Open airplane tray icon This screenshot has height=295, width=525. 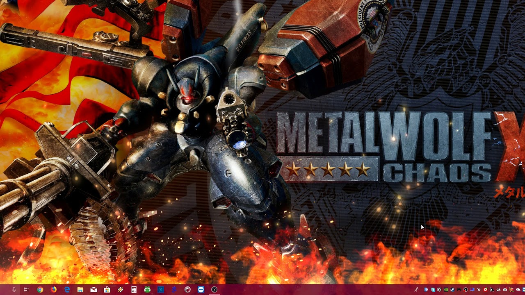pos(479,290)
